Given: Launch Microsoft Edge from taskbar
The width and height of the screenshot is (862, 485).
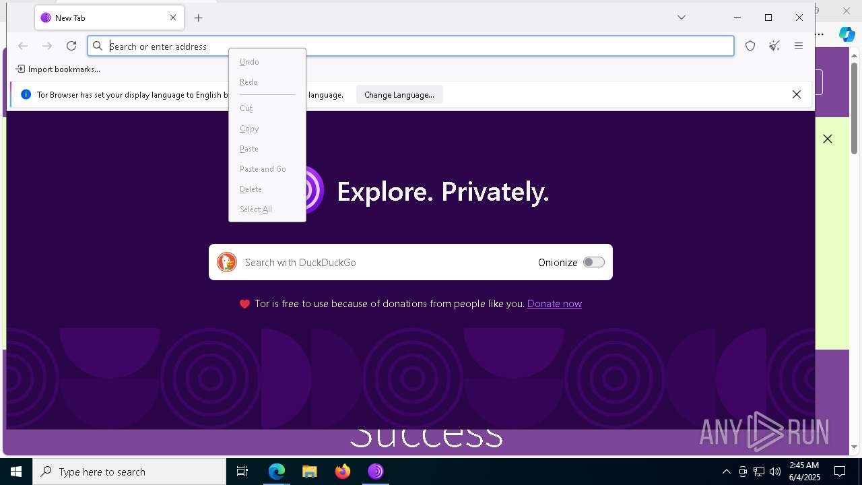Looking at the screenshot, I should (277, 472).
